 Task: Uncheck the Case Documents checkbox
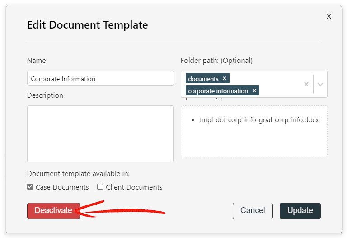click(30, 187)
